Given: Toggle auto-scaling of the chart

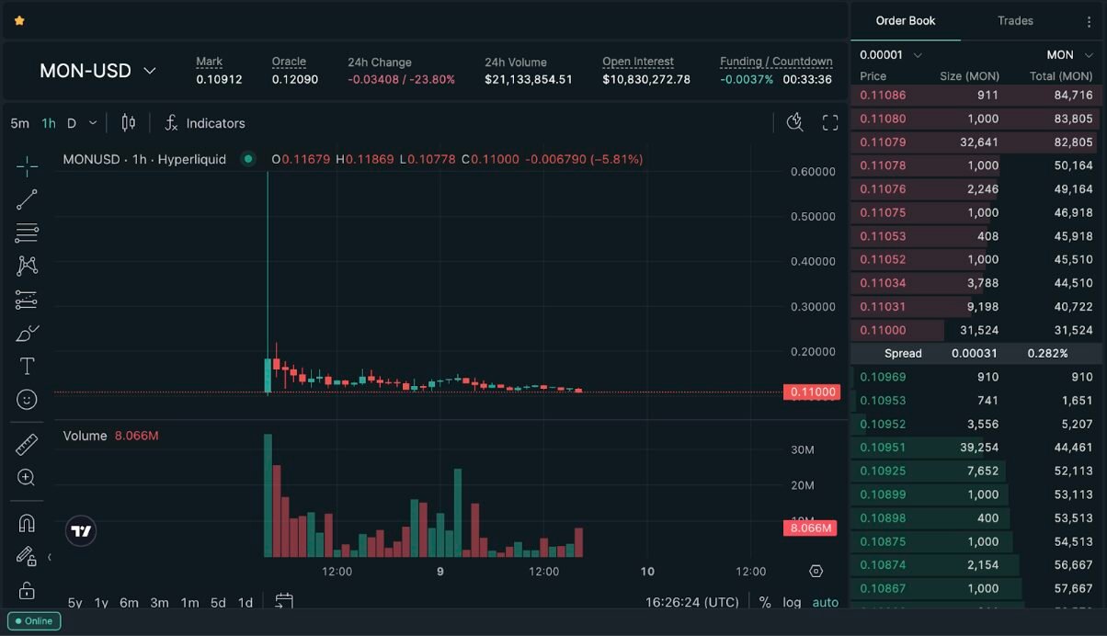Looking at the screenshot, I should pyautogui.click(x=825, y=602).
